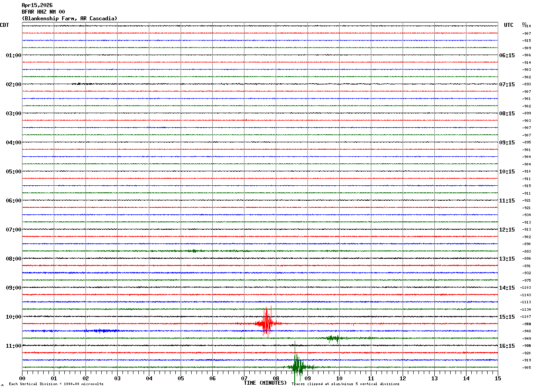This screenshot has height=390, width=533.
Task: Click the 02:00 CDT row label
Action: point(13,85)
